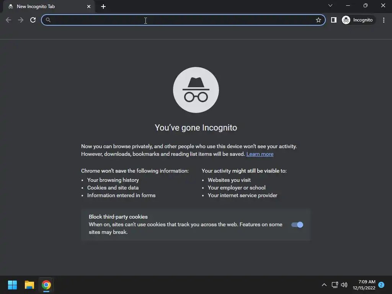Click the back navigation arrow

(8, 20)
